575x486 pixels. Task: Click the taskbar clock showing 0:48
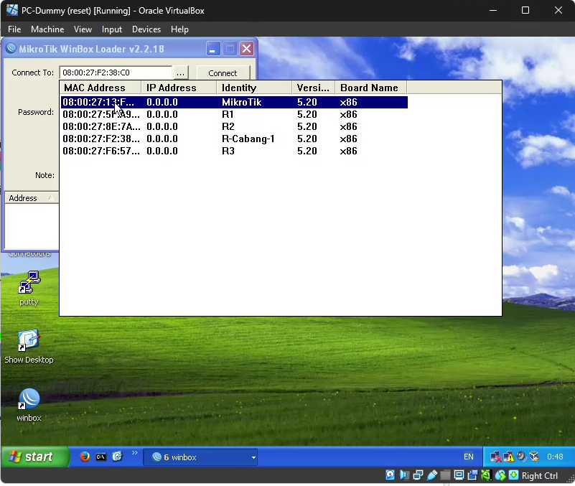(x=555, y=457)
